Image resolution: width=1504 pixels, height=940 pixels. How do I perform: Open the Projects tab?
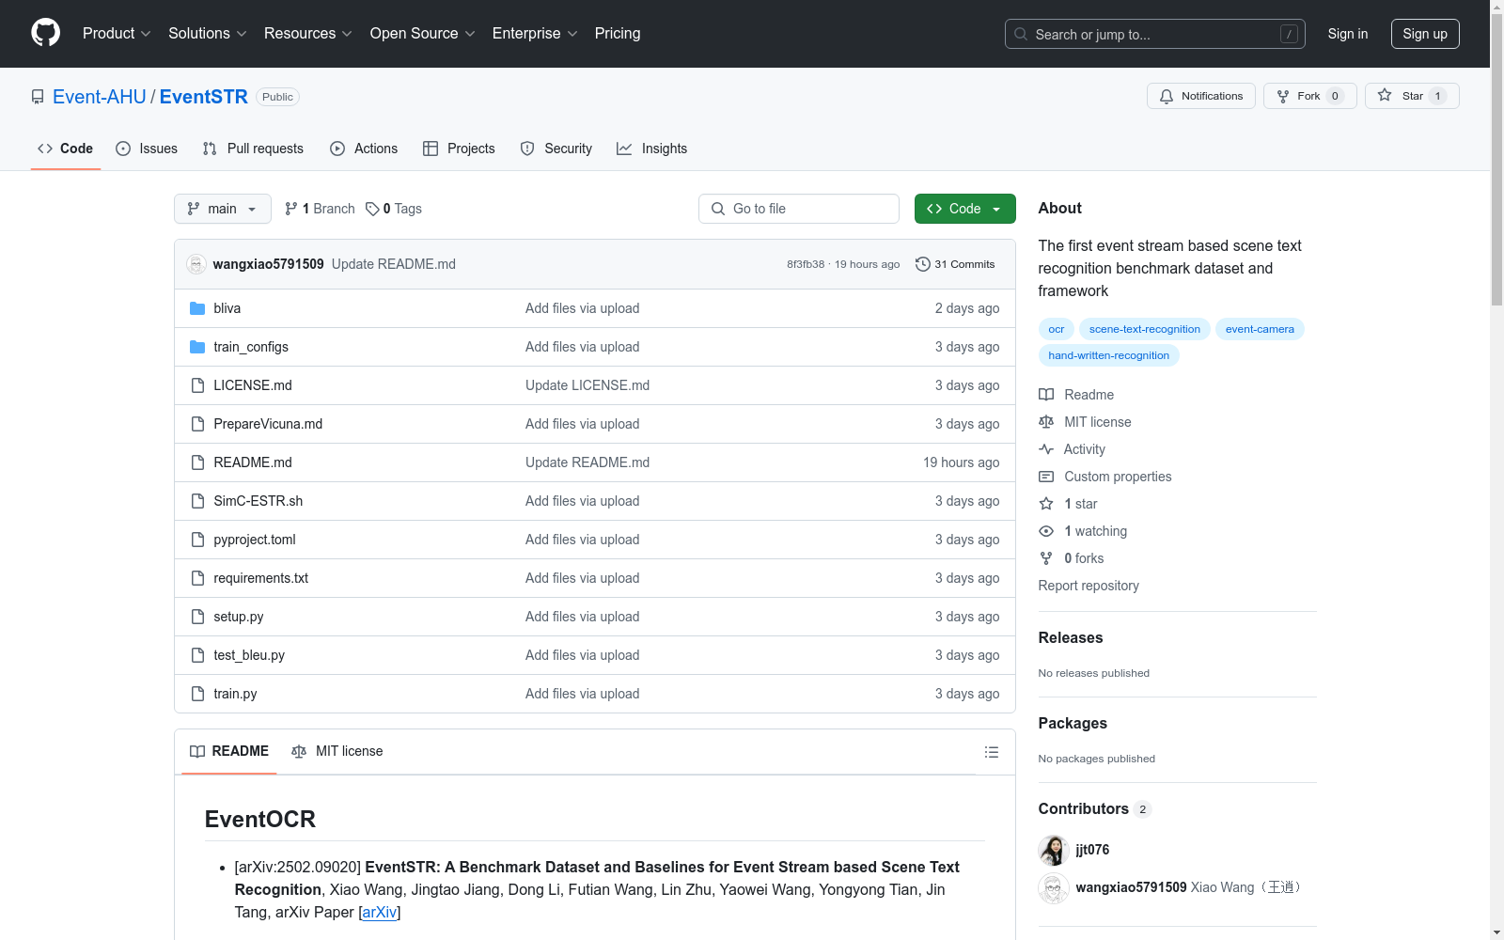coord(459,149)
